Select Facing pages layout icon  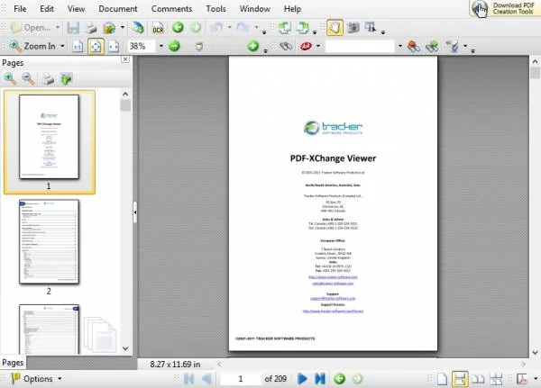[x=478, y=379]
